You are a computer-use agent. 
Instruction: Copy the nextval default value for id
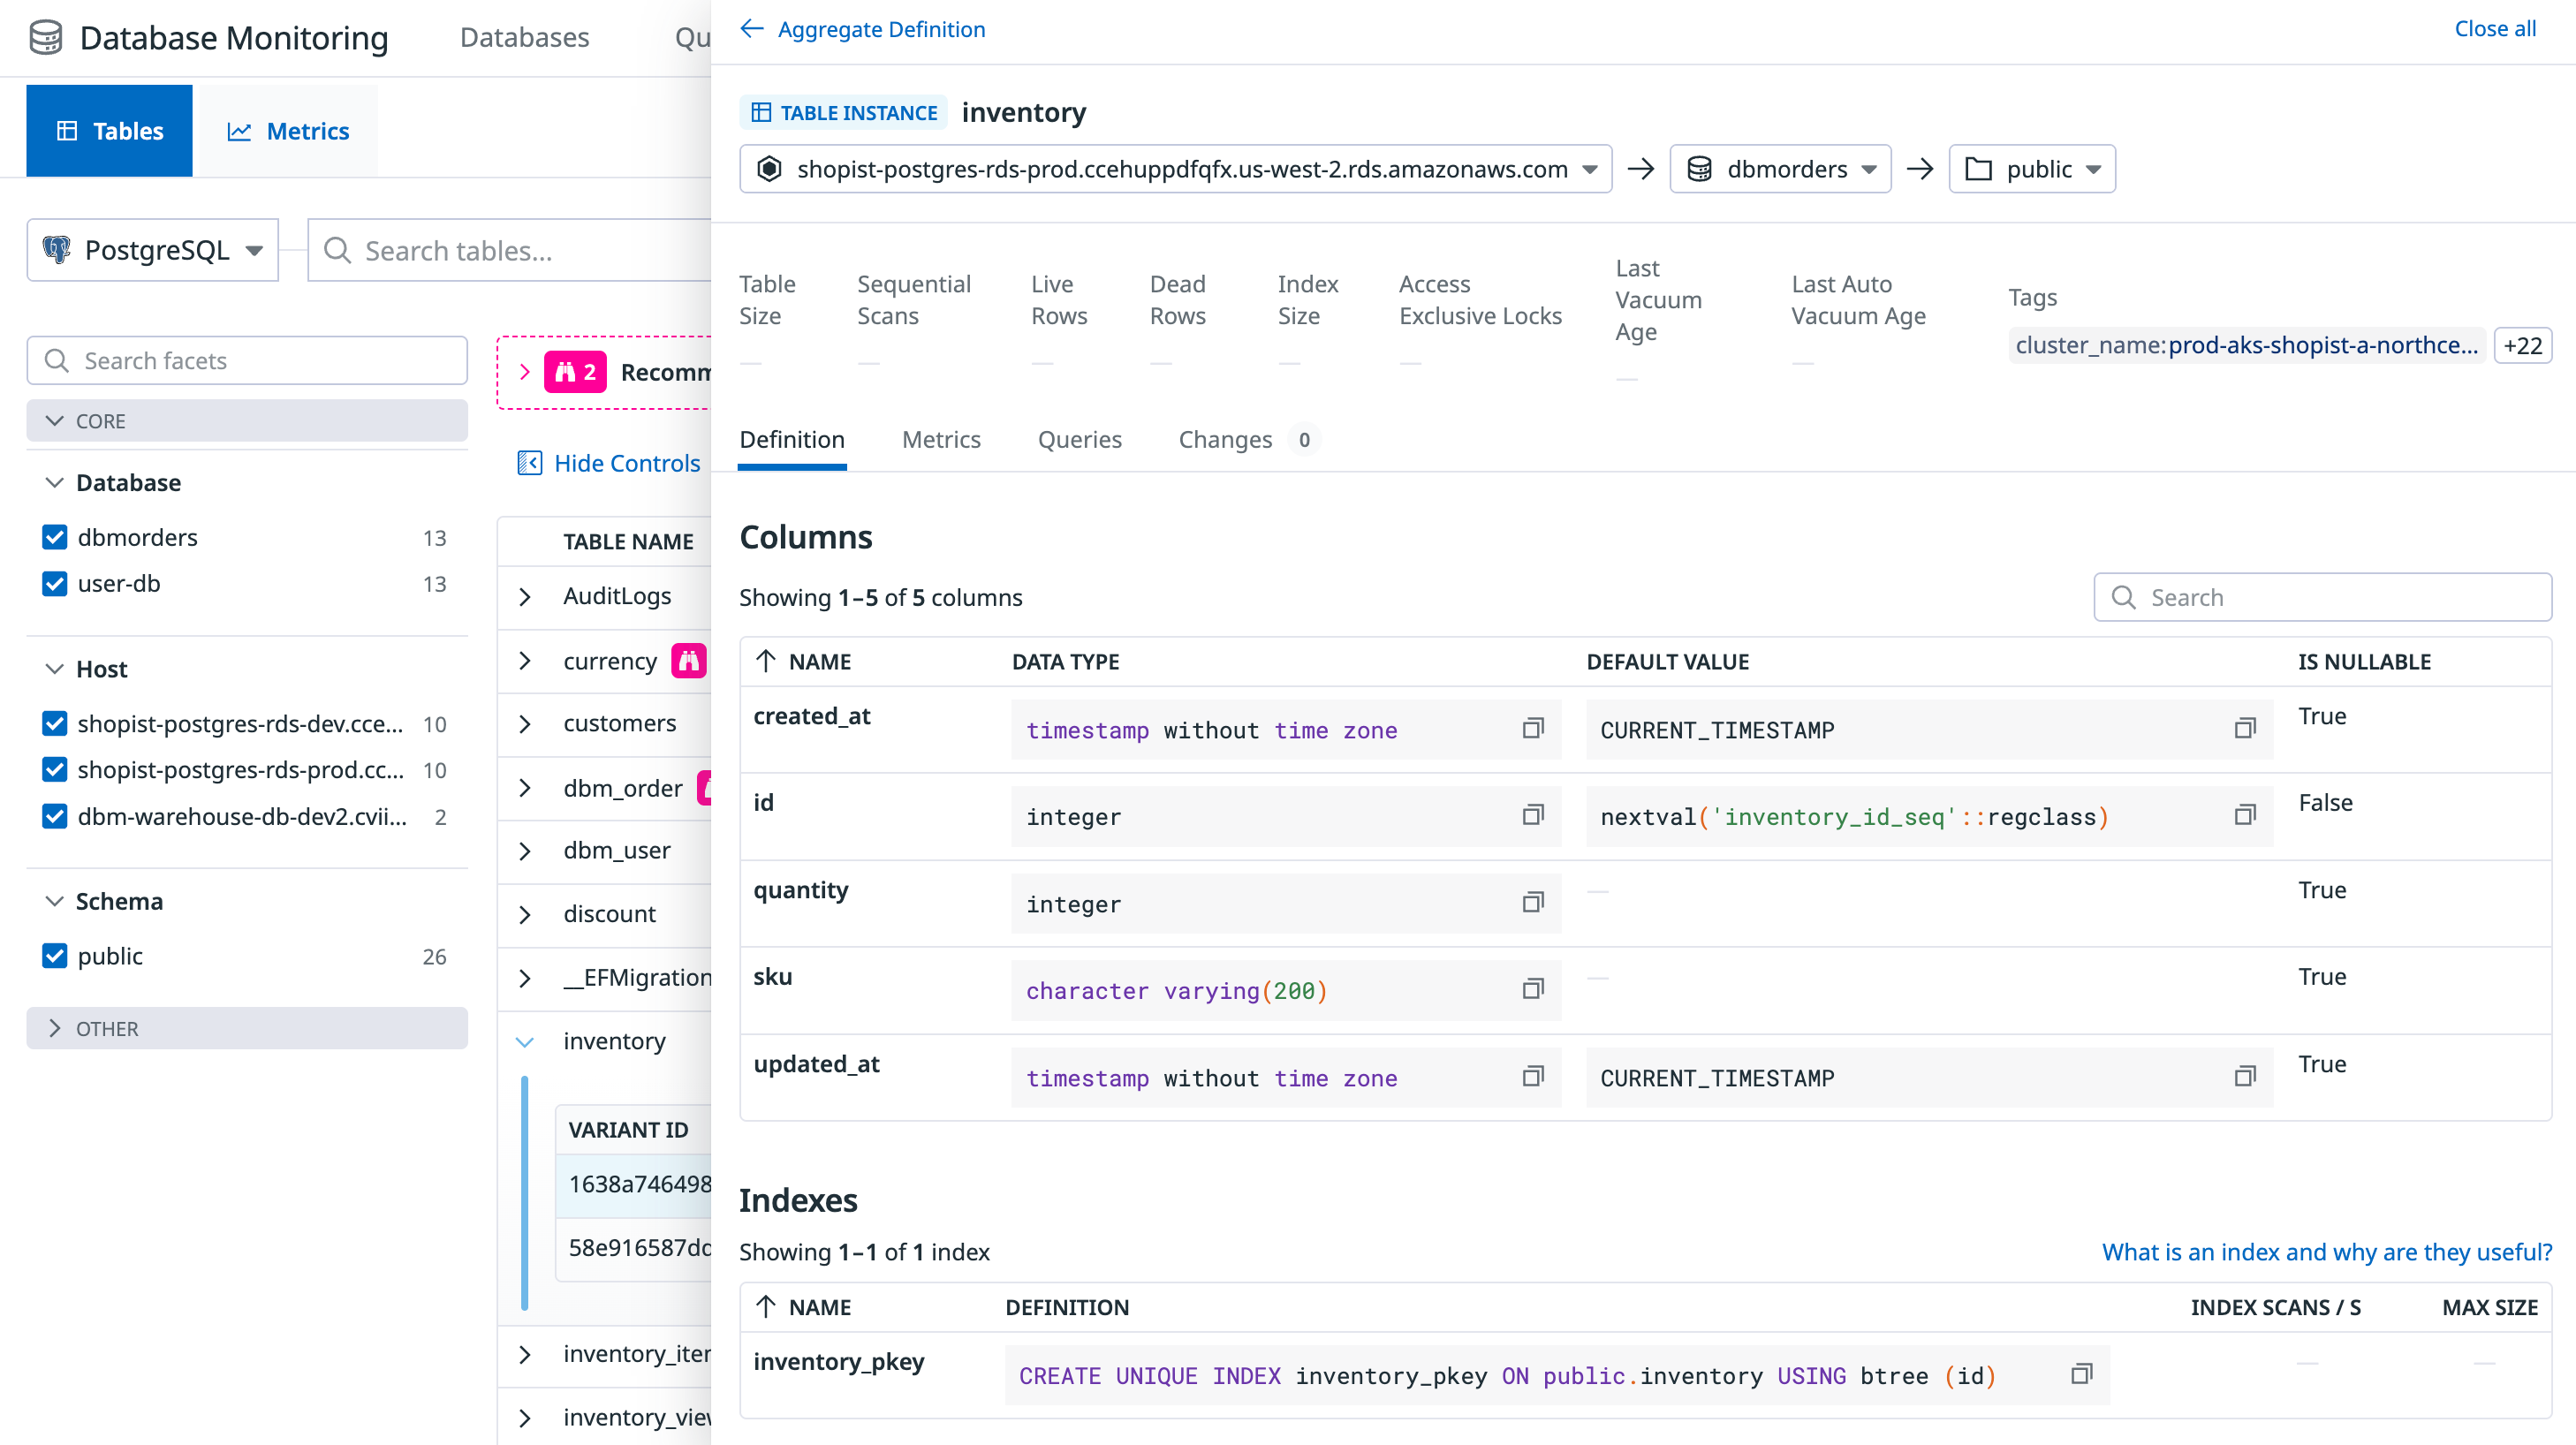[x=2244, y=816]
